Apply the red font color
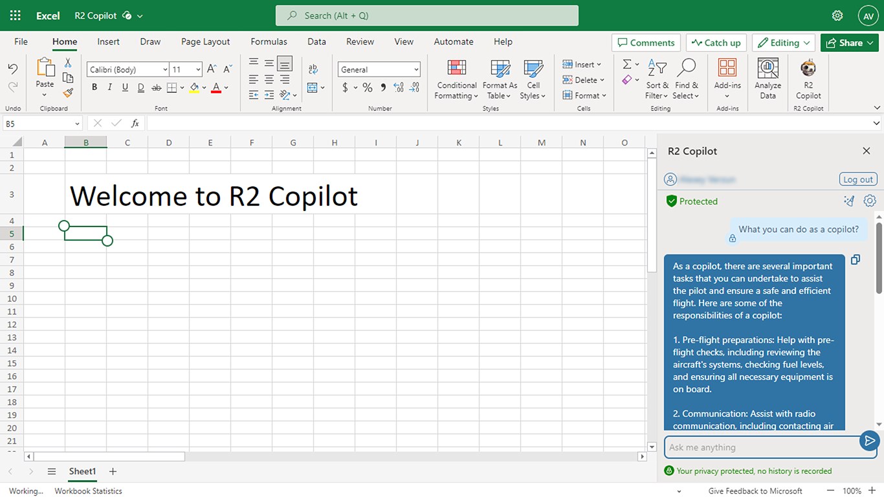The height and width of the screenshot is (497, 884). pyautogui.click(x=216, y=87)
